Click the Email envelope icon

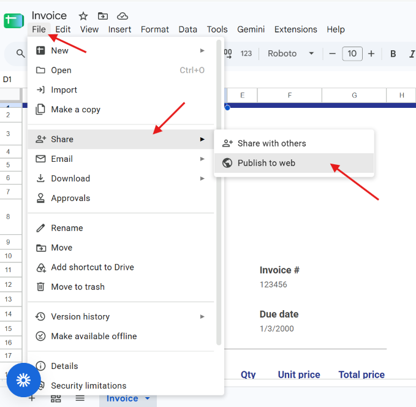pos(40,159)
